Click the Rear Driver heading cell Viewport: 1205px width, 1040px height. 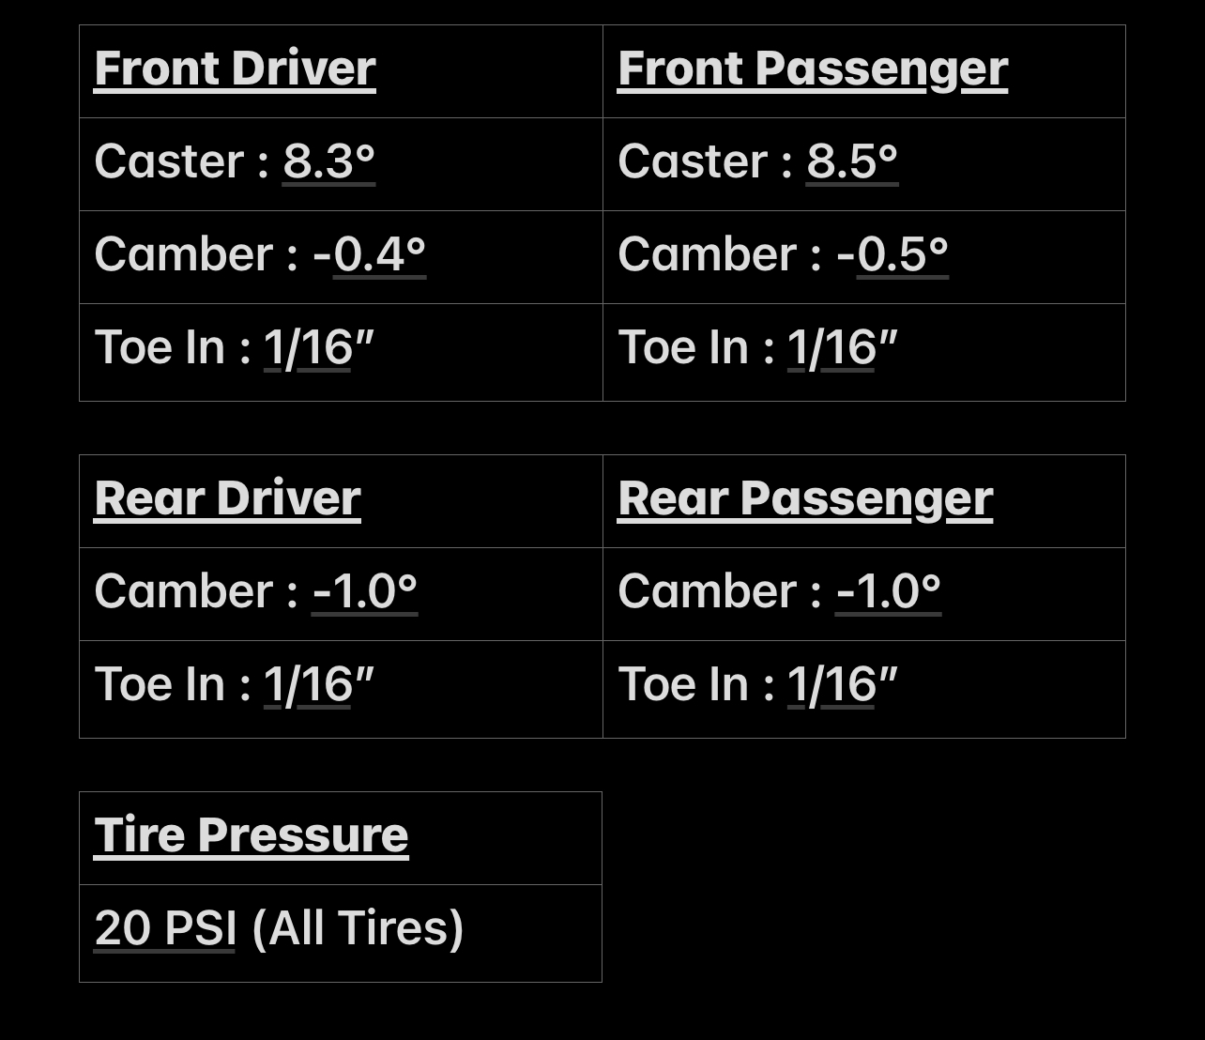pos(341,501)
